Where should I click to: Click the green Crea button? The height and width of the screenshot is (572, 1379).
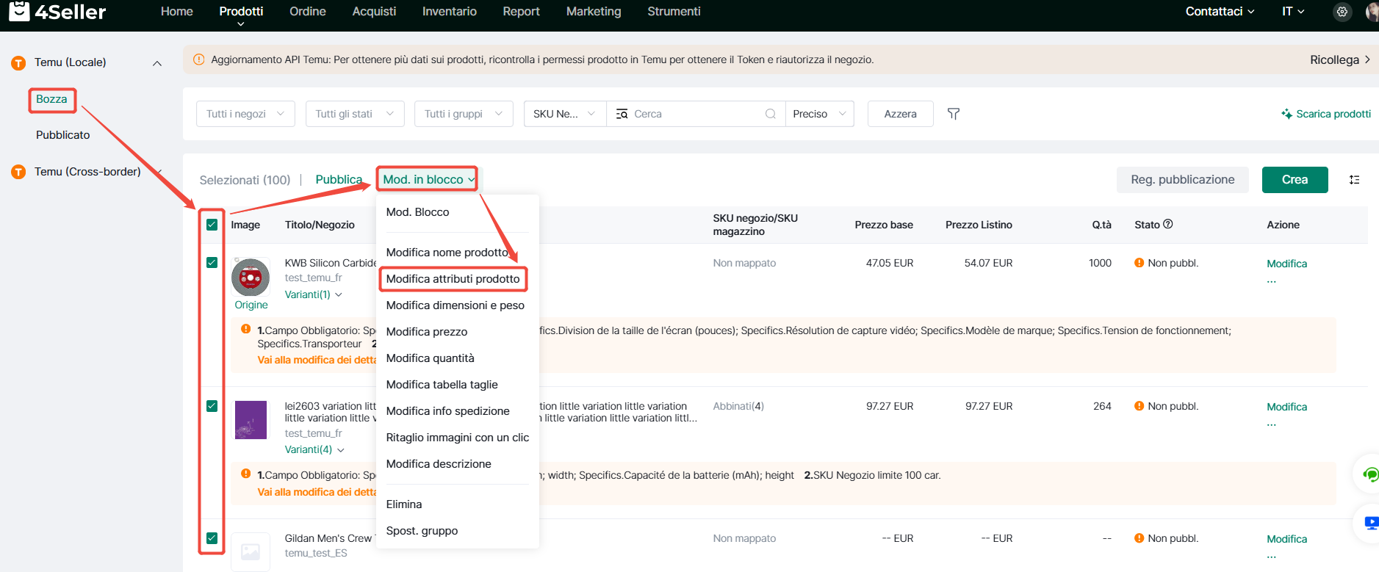pos(1295,180)
